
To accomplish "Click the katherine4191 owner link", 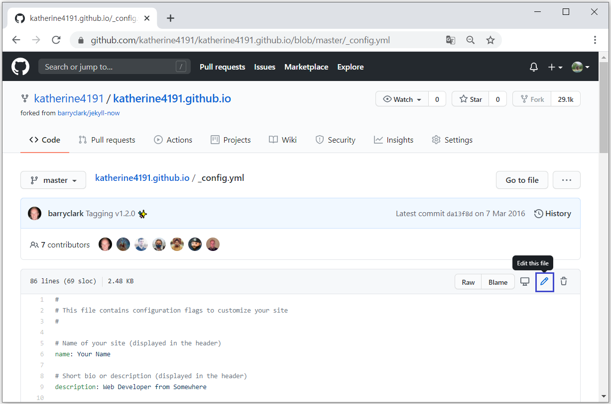I will click(69, 98).
